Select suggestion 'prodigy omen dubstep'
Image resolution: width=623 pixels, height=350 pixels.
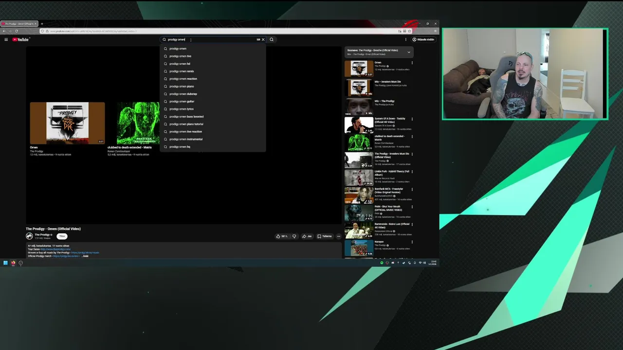tap(213, 94)
